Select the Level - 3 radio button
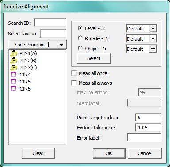 80,28
